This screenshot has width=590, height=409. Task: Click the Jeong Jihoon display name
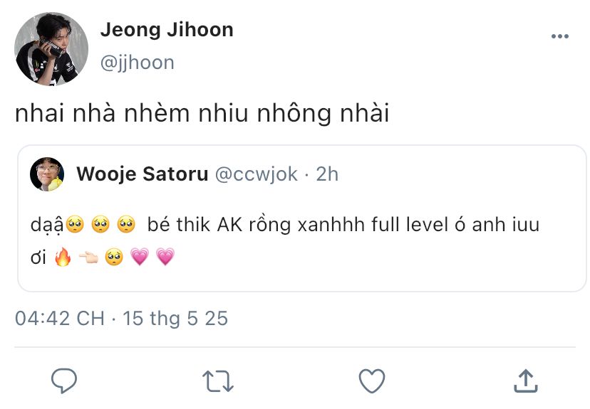click(167, 30)
